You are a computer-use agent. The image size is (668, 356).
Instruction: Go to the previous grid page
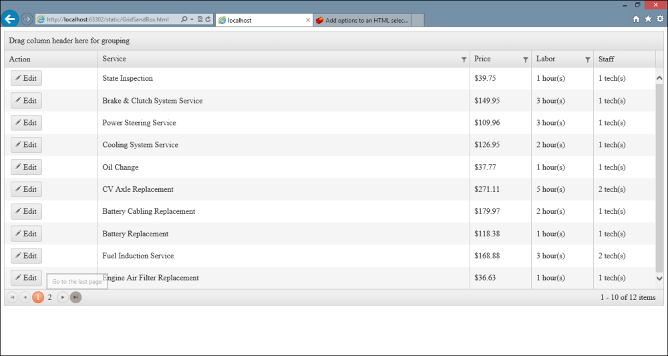coord(25,297)
